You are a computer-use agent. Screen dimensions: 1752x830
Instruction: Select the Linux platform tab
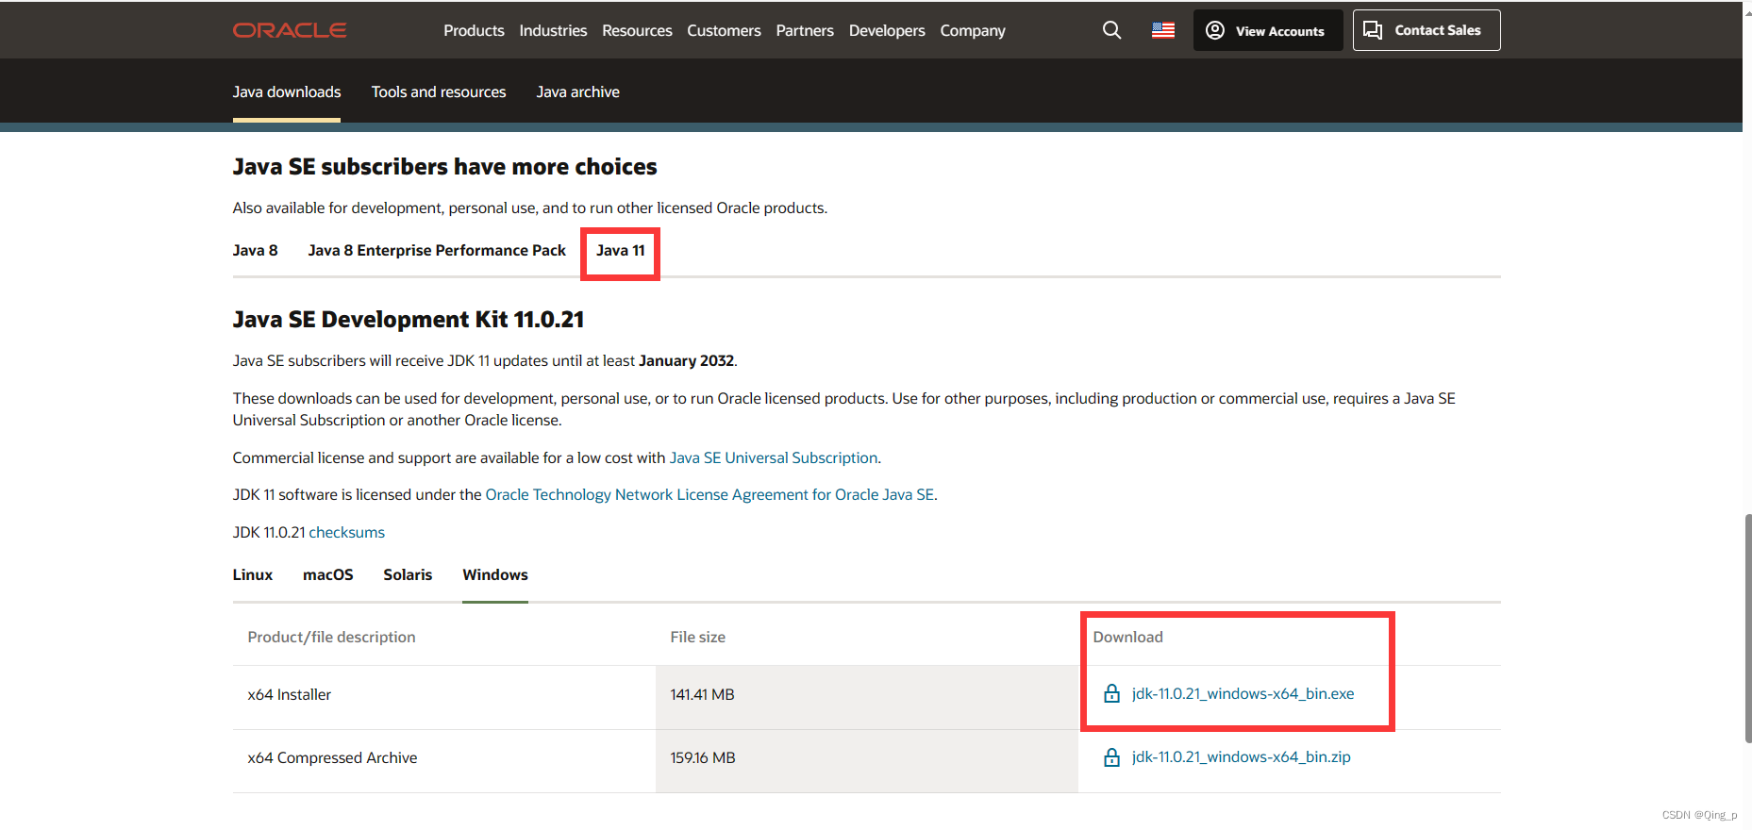pyautogui.click(x=253, y=574)
